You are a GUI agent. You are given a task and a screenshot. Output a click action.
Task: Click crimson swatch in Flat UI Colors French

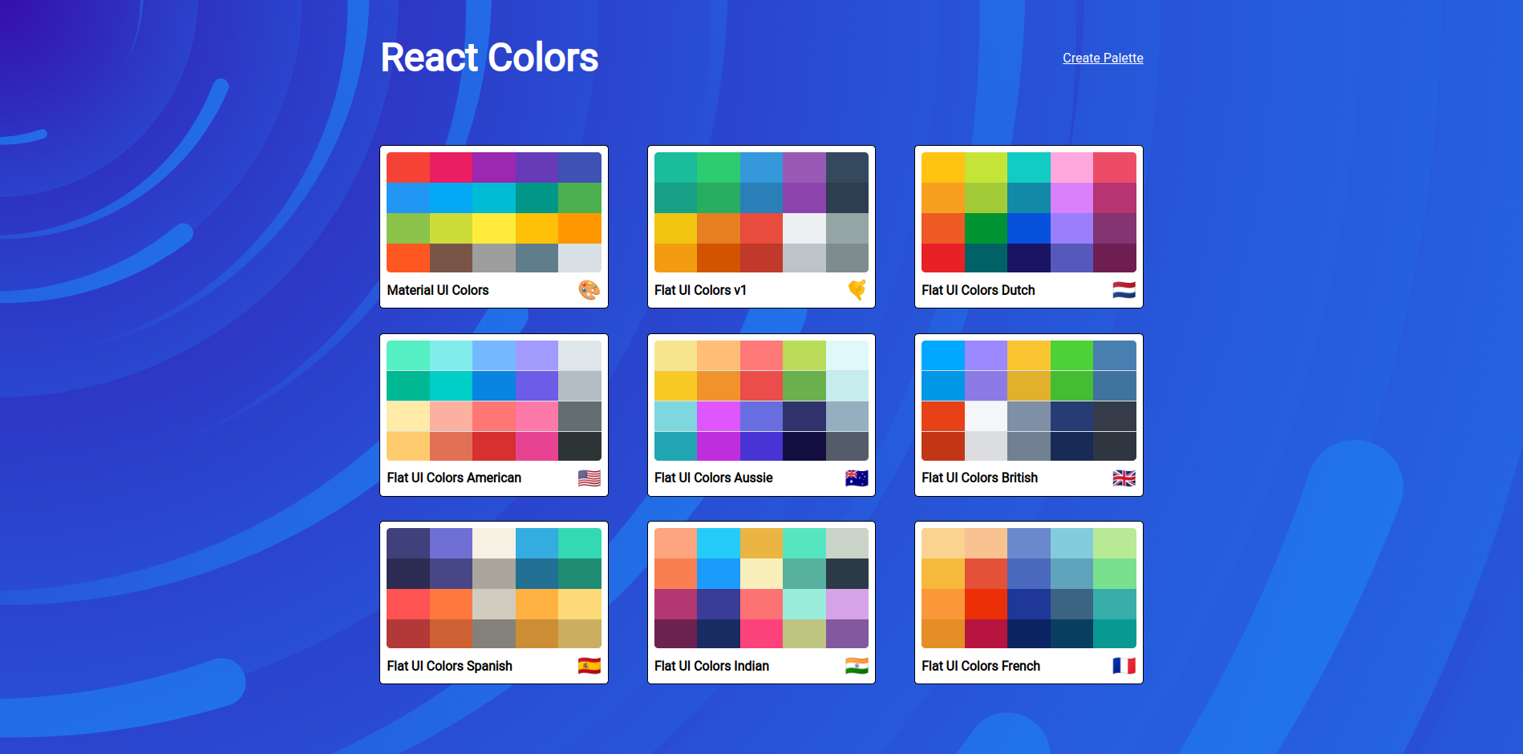(x=986, y=634)
